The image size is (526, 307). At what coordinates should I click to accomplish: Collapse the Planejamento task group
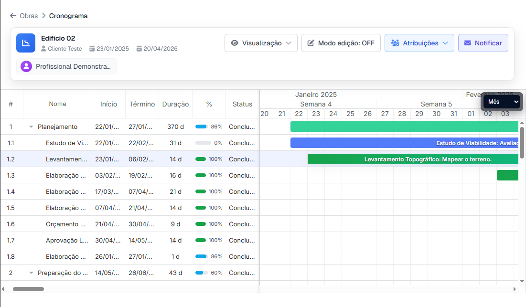[31, 127]
